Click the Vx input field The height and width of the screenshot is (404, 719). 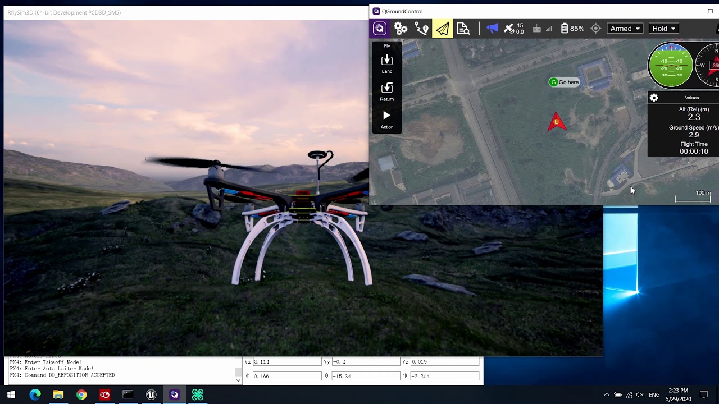[286, 362]
